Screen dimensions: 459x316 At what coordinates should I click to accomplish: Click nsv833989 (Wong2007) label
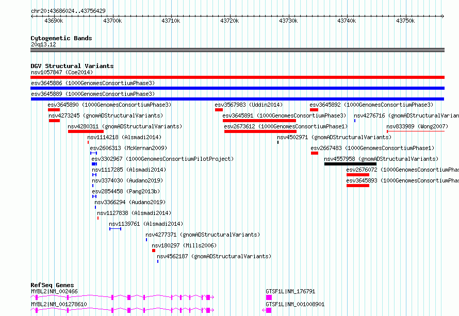point(417,126)
